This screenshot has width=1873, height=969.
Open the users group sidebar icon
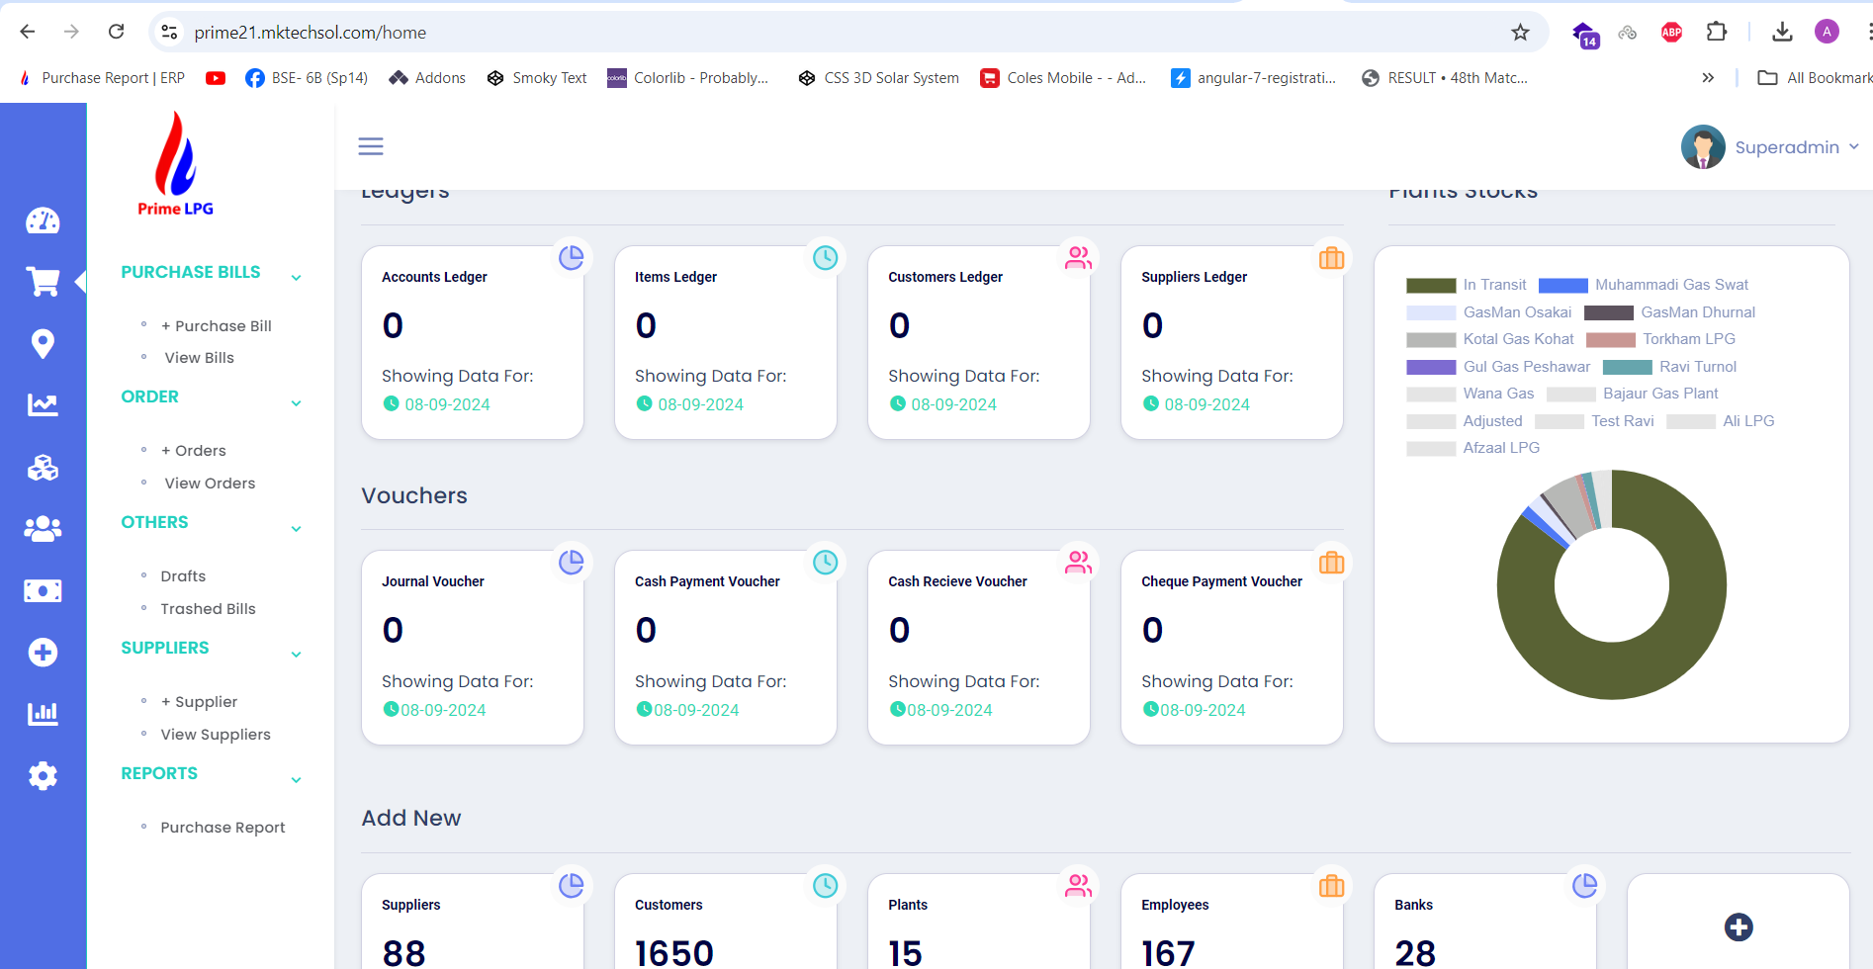point(43,529)
